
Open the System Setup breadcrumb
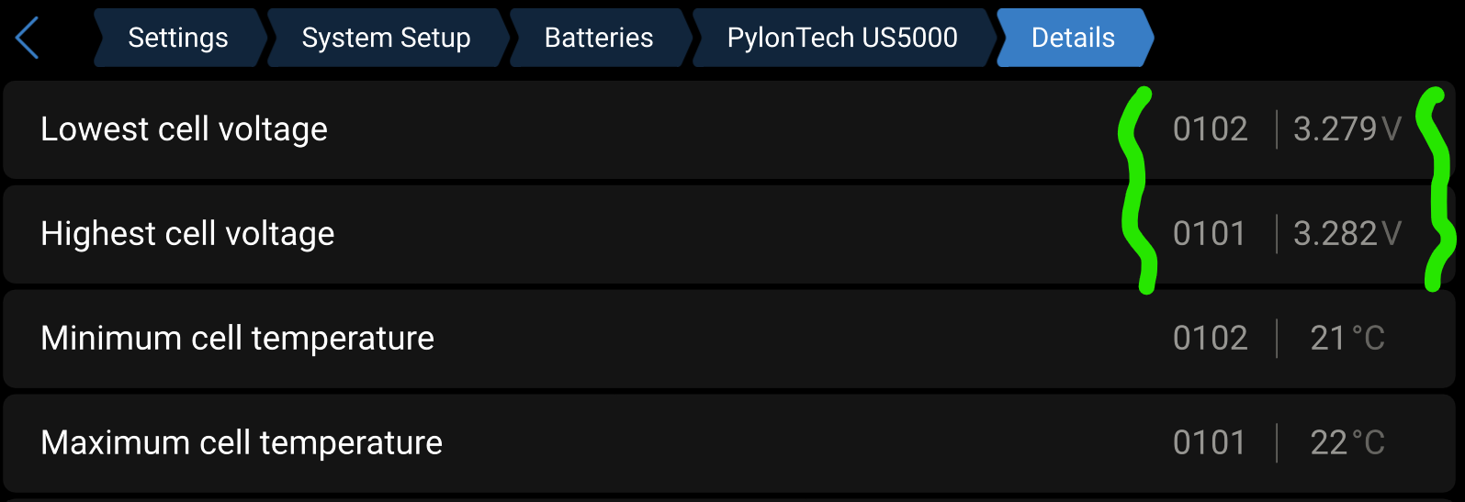pyautogui.click(x=386, y=38)
